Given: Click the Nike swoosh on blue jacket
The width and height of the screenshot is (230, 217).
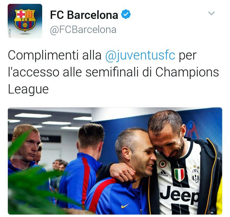Looking at the screenshot, I should tap(125, 206).
